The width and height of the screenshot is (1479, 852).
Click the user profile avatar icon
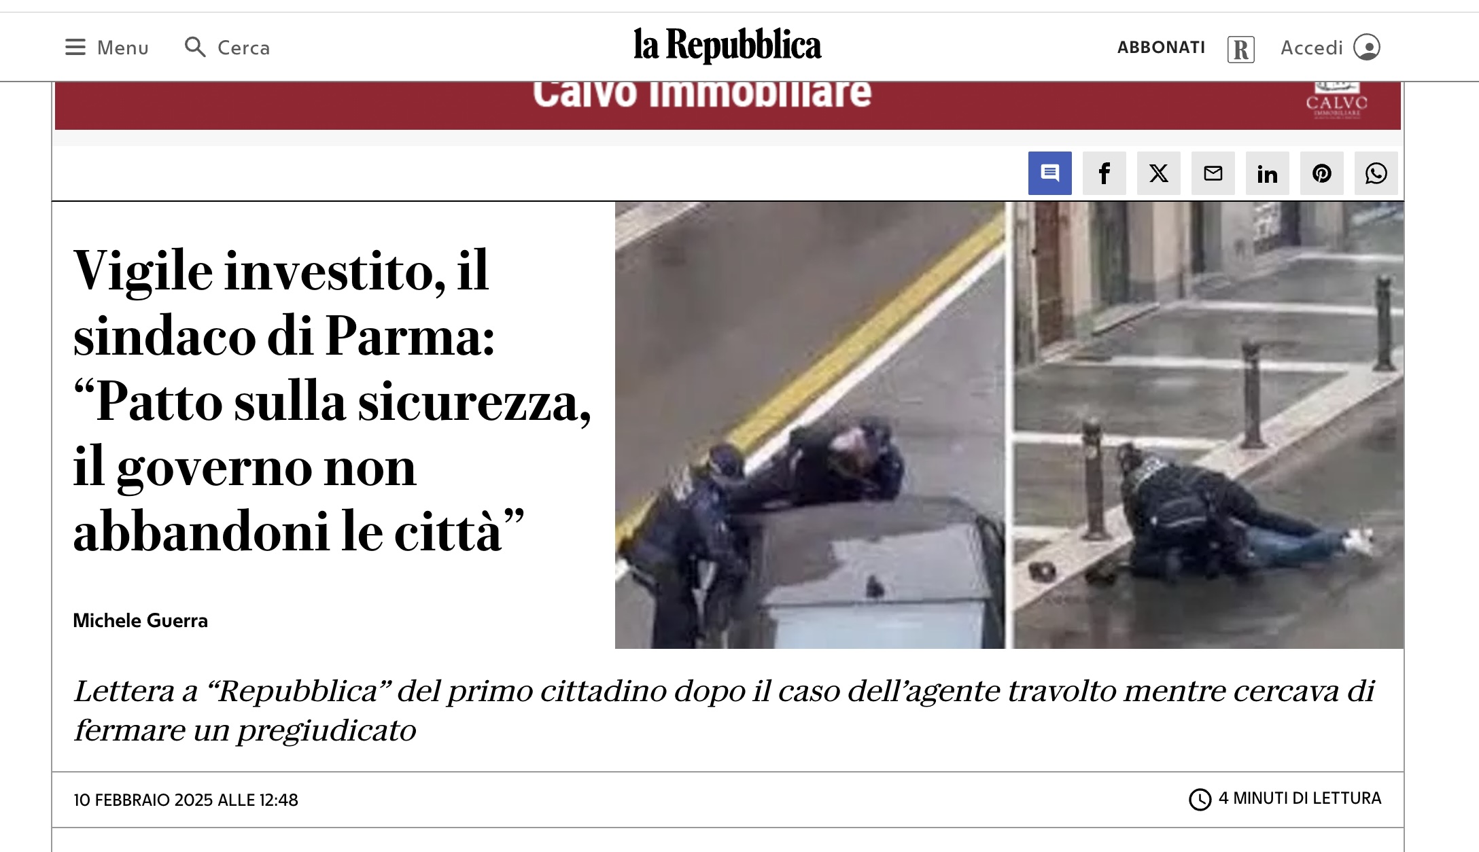point(1366,48)
